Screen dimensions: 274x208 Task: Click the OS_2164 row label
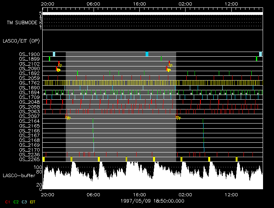point(29,121)
